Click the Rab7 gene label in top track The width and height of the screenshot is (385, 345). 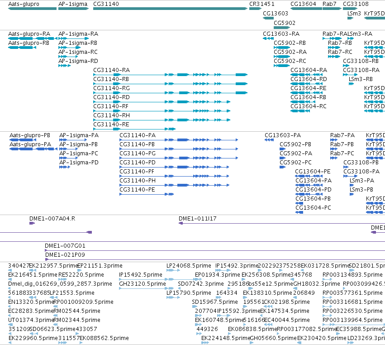[x=329, y=4]
